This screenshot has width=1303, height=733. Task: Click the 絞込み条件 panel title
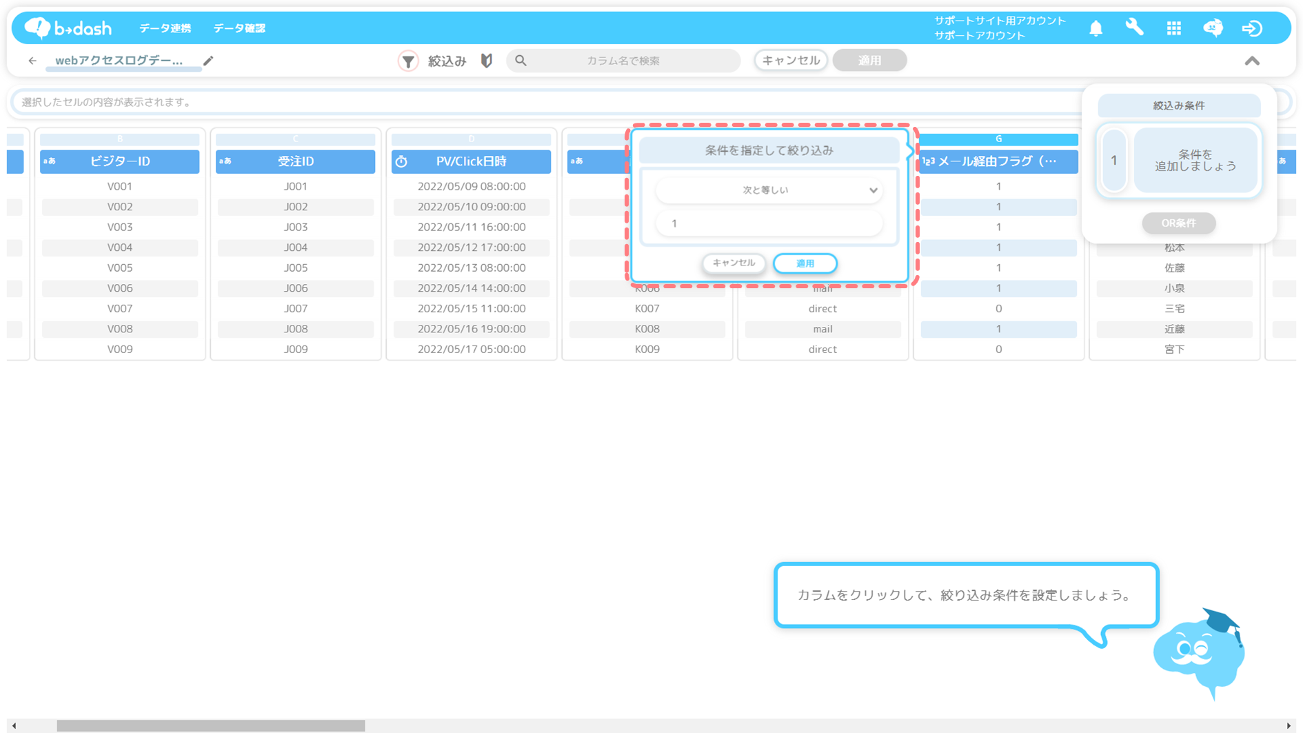tap(1179, 106)
